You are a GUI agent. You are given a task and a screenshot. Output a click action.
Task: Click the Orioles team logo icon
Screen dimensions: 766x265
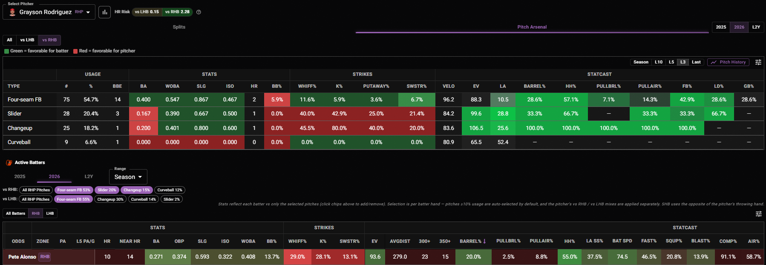click(x=9, y=163)
